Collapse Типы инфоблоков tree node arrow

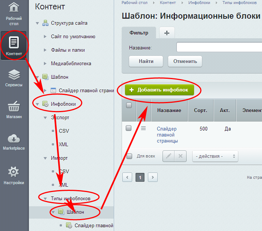[45, 199]
